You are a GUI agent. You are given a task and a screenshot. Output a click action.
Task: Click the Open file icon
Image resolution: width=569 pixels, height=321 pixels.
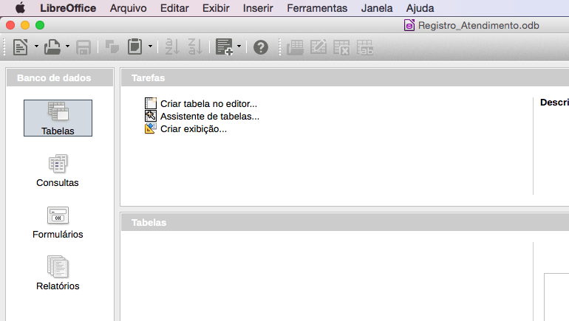52,47
